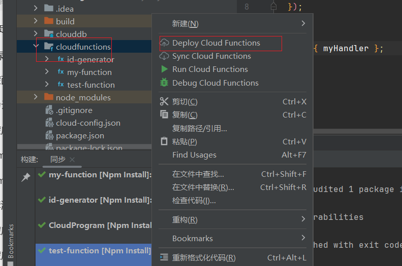Click the copy icon beside 复制(C)

tap(164, 114)
